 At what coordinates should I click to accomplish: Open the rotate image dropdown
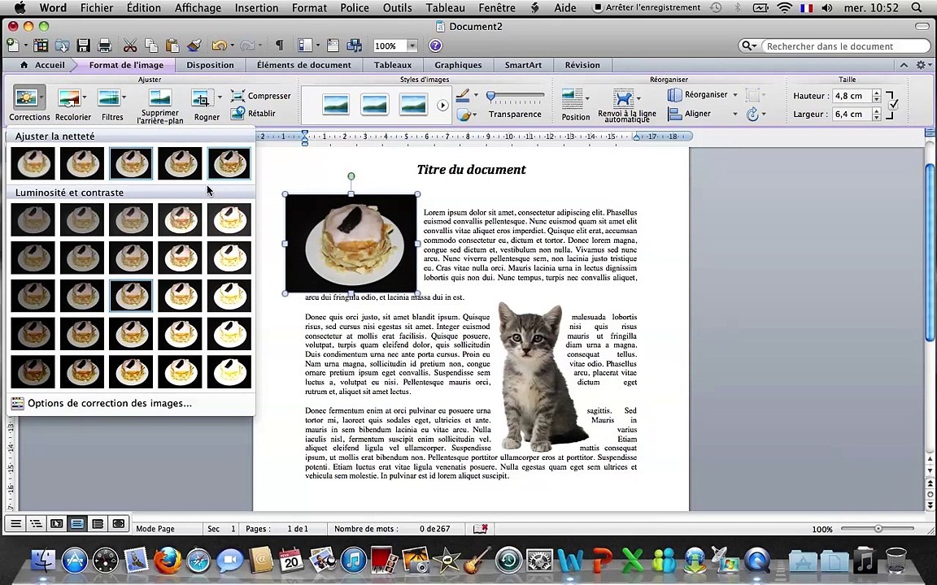[756, 114]
